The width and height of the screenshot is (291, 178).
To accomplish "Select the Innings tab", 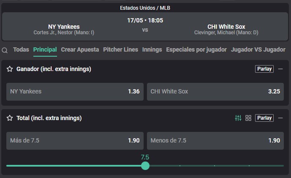I will pyautogui.click(x=152, y=49).
